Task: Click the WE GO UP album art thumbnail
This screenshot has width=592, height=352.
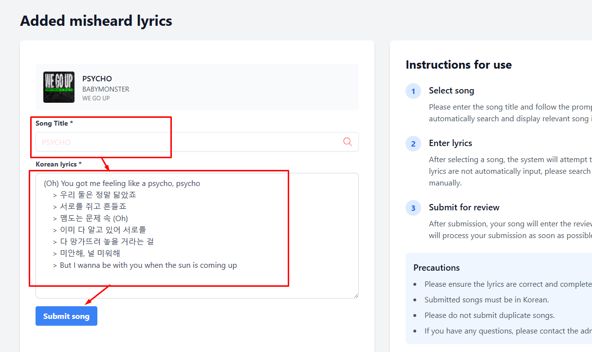Action: click(58, 87)
